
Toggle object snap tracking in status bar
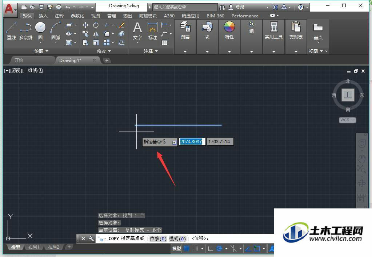click(248, 249)
